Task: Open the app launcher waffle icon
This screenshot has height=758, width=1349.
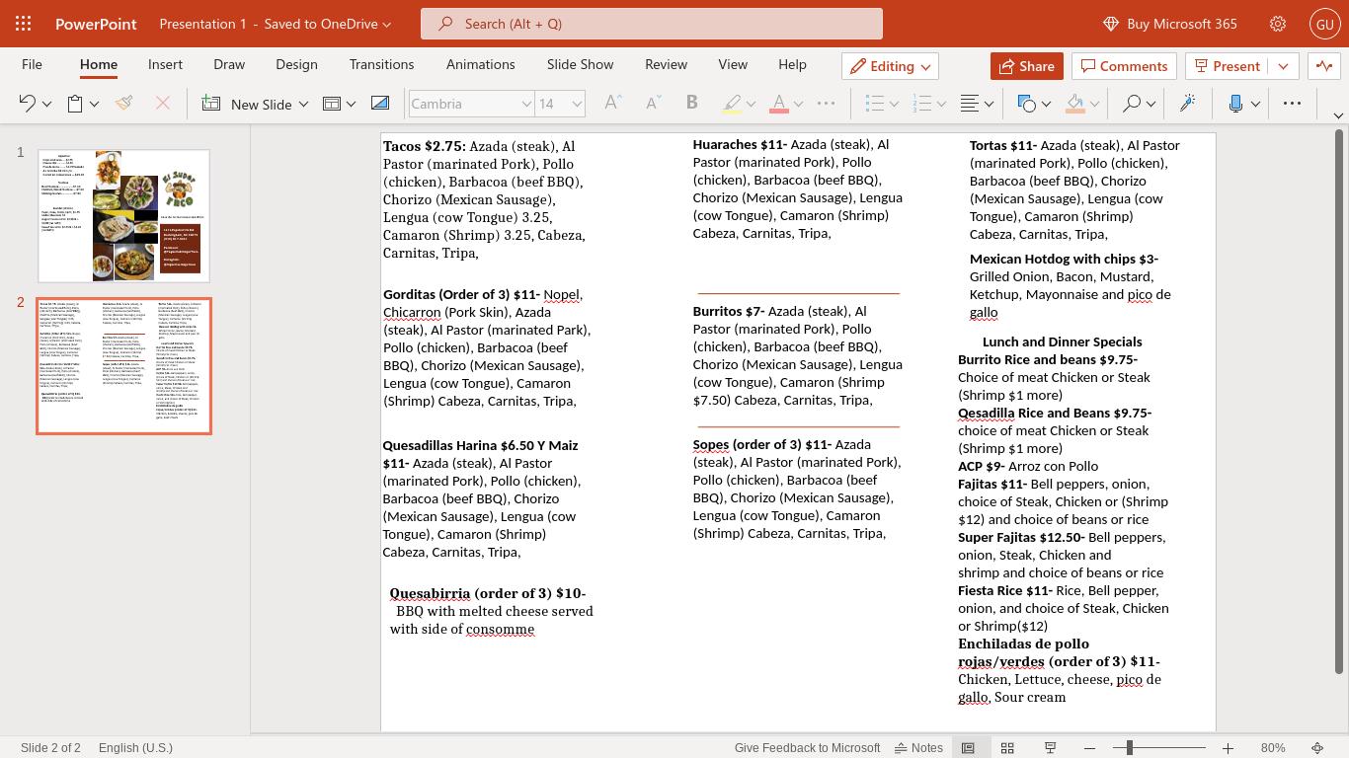Action: click(x=23, y=24)
